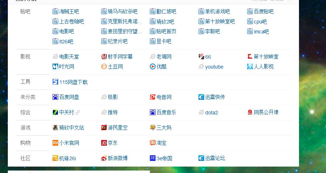326x173 pixels.
Task: Click the 机锋26i icon
Action: click(55, 158)
